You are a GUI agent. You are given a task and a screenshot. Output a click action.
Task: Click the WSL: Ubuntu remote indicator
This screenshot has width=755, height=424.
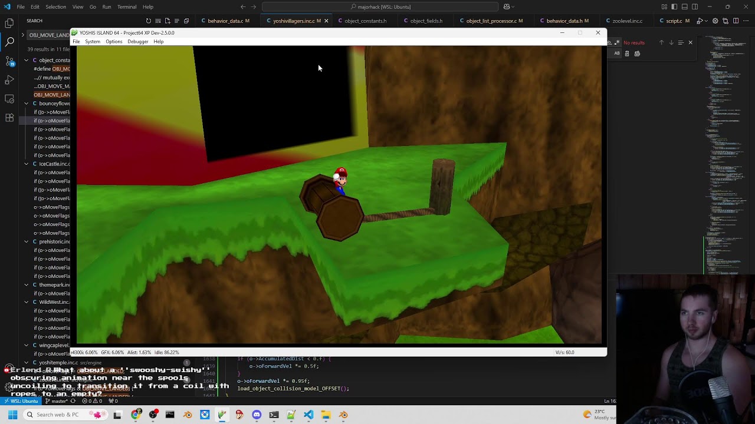click(21, 401)
